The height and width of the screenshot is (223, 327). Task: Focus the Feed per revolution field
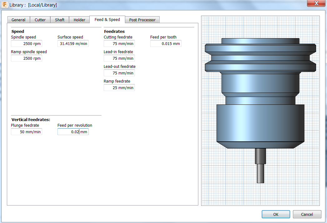(x=73, y=132)
